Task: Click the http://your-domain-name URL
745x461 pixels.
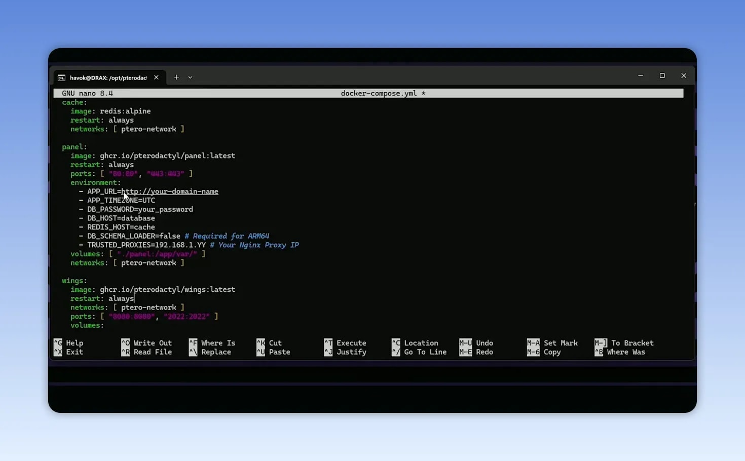Action: [x=170, y=191]
